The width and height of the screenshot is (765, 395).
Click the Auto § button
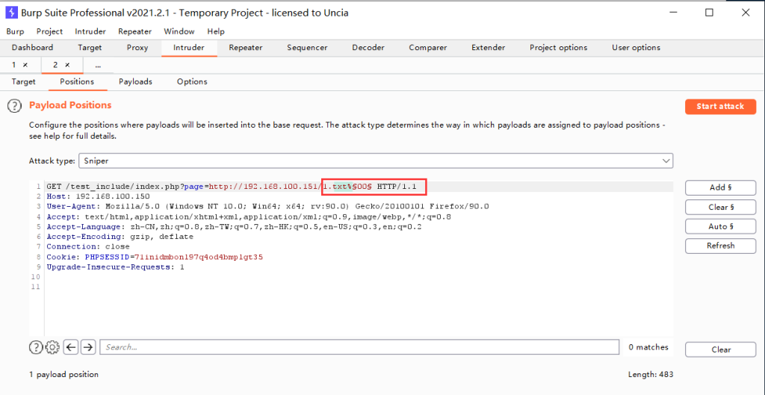[x=720, y=226]
